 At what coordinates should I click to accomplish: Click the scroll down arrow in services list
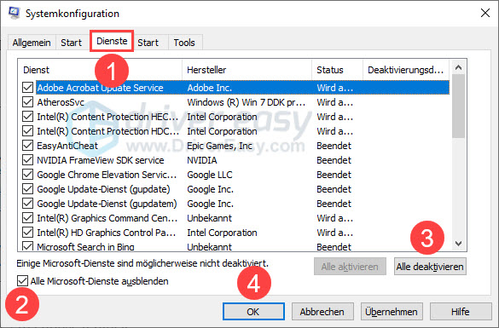[458, 244]
